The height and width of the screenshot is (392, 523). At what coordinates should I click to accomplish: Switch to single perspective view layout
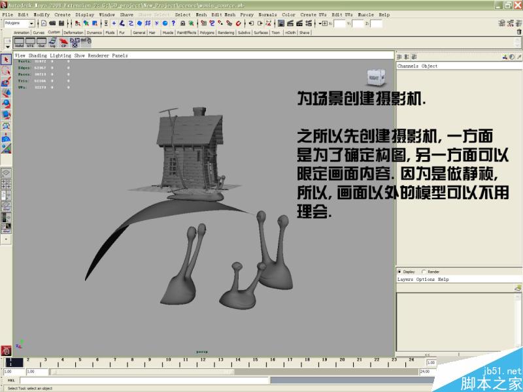point(6,173)
